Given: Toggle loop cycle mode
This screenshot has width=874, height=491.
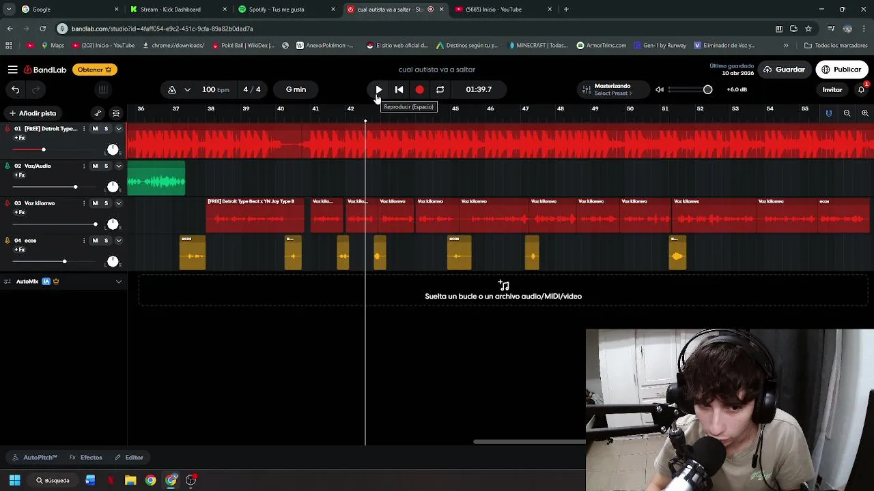Looking at the screenshot, I should point(440,89).
